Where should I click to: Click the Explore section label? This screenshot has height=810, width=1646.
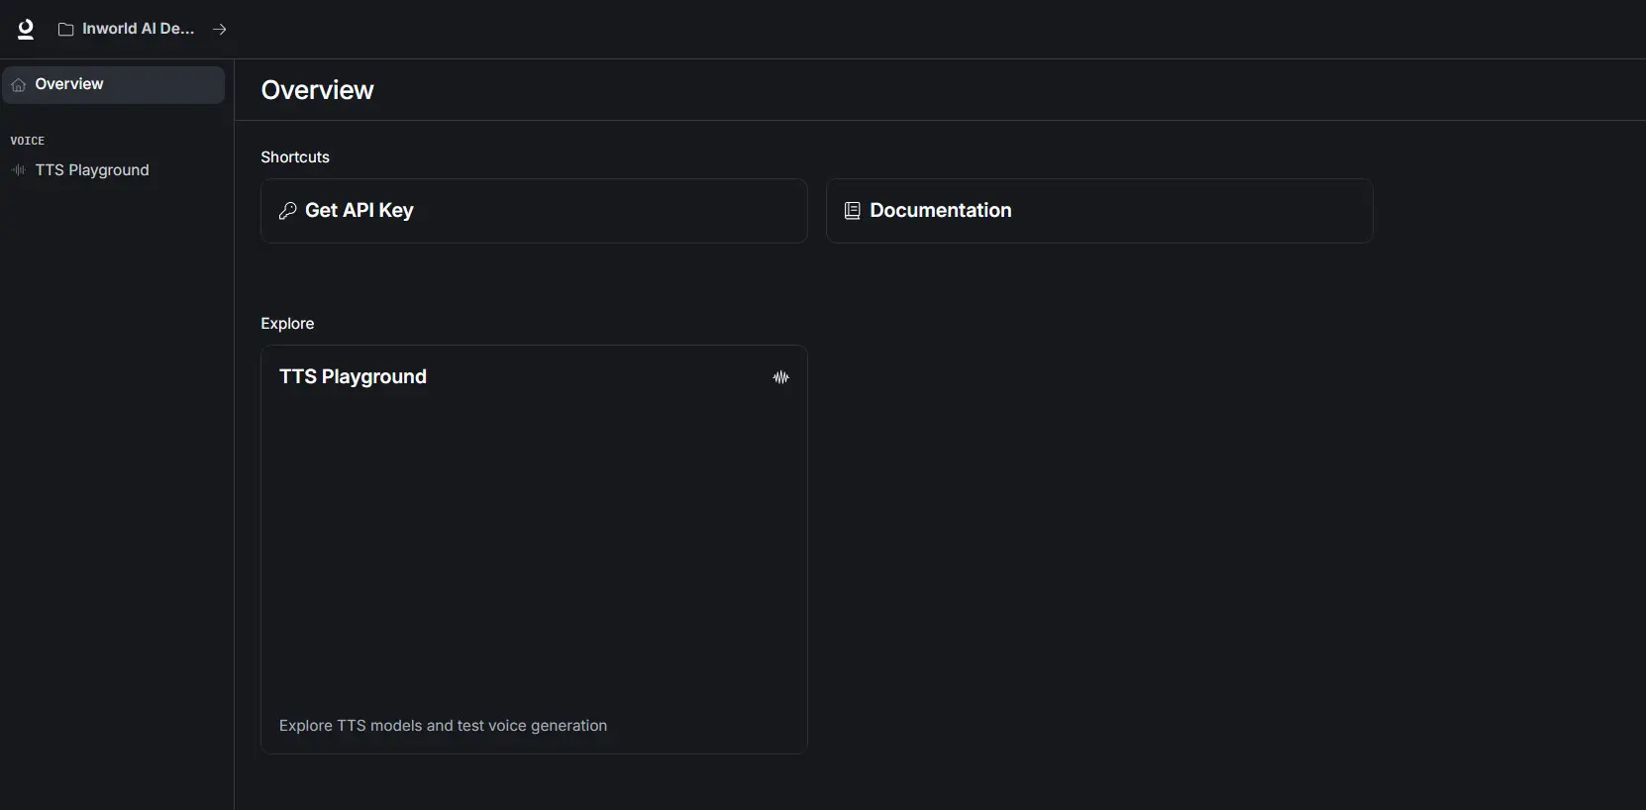point(287,324)
